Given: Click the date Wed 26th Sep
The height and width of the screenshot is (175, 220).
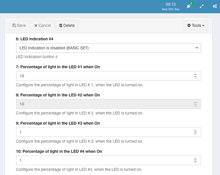Looking at the screenshot, I should pos(171,9).
